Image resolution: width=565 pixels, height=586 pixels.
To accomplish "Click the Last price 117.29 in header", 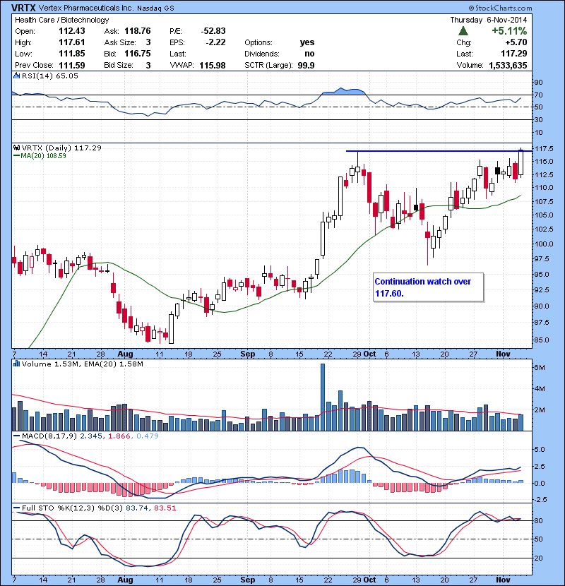I will pos(514,54).
